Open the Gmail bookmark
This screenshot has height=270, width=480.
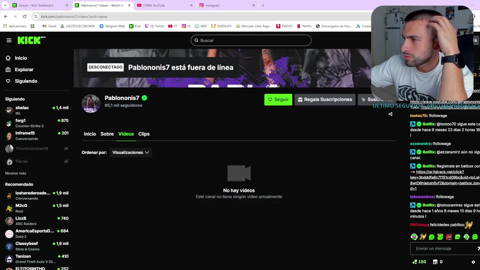pyautogui.click(x=49, y=26)
